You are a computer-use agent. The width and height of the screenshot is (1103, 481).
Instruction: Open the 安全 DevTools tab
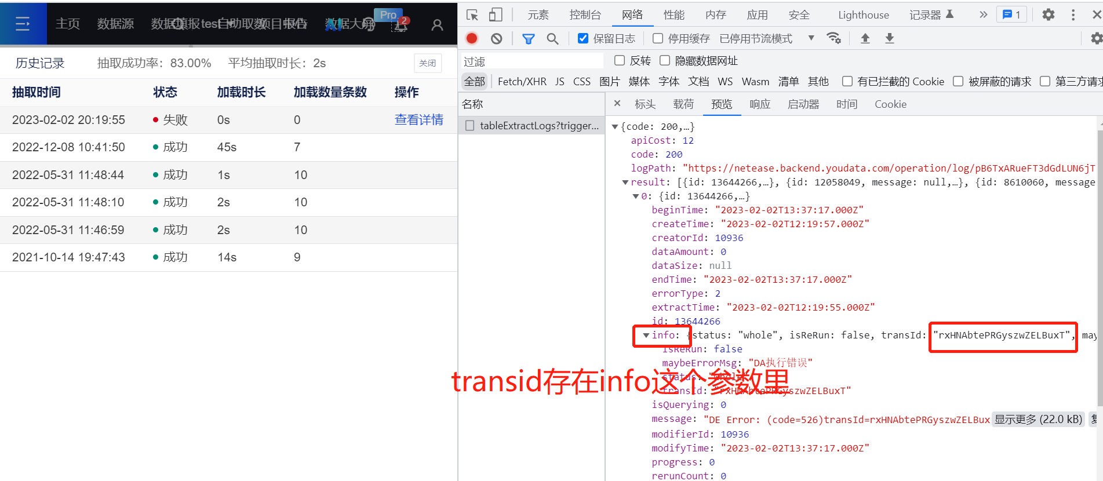coord(799,15)
